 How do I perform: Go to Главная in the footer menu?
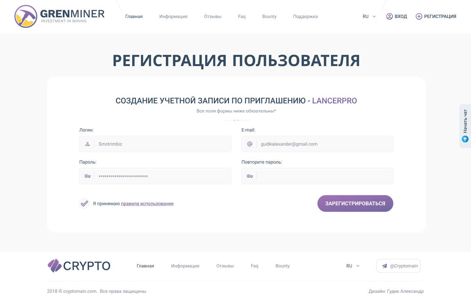[x=145, y=266]
